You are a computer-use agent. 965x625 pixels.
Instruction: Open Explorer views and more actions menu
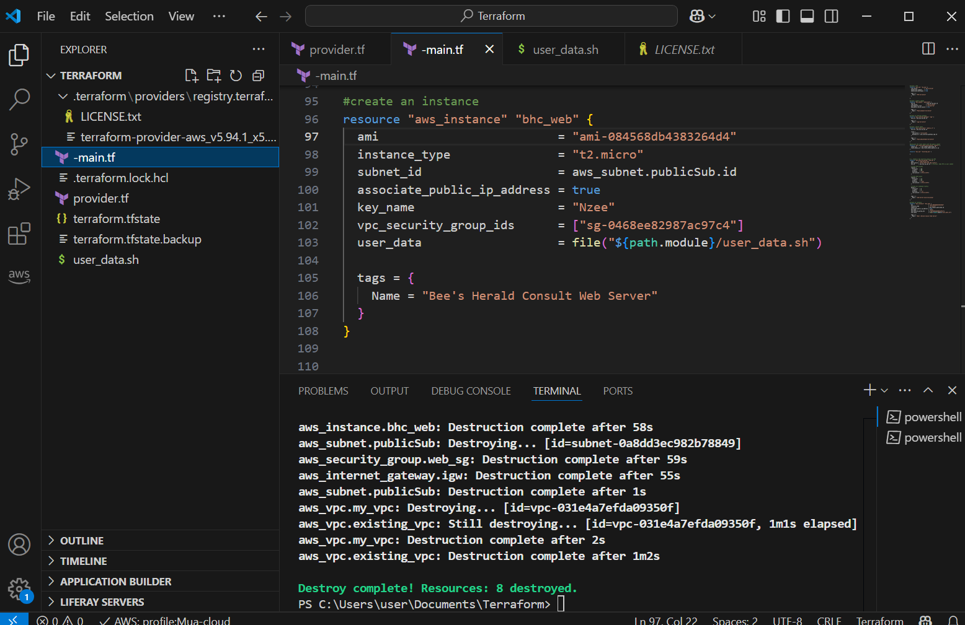259,49
